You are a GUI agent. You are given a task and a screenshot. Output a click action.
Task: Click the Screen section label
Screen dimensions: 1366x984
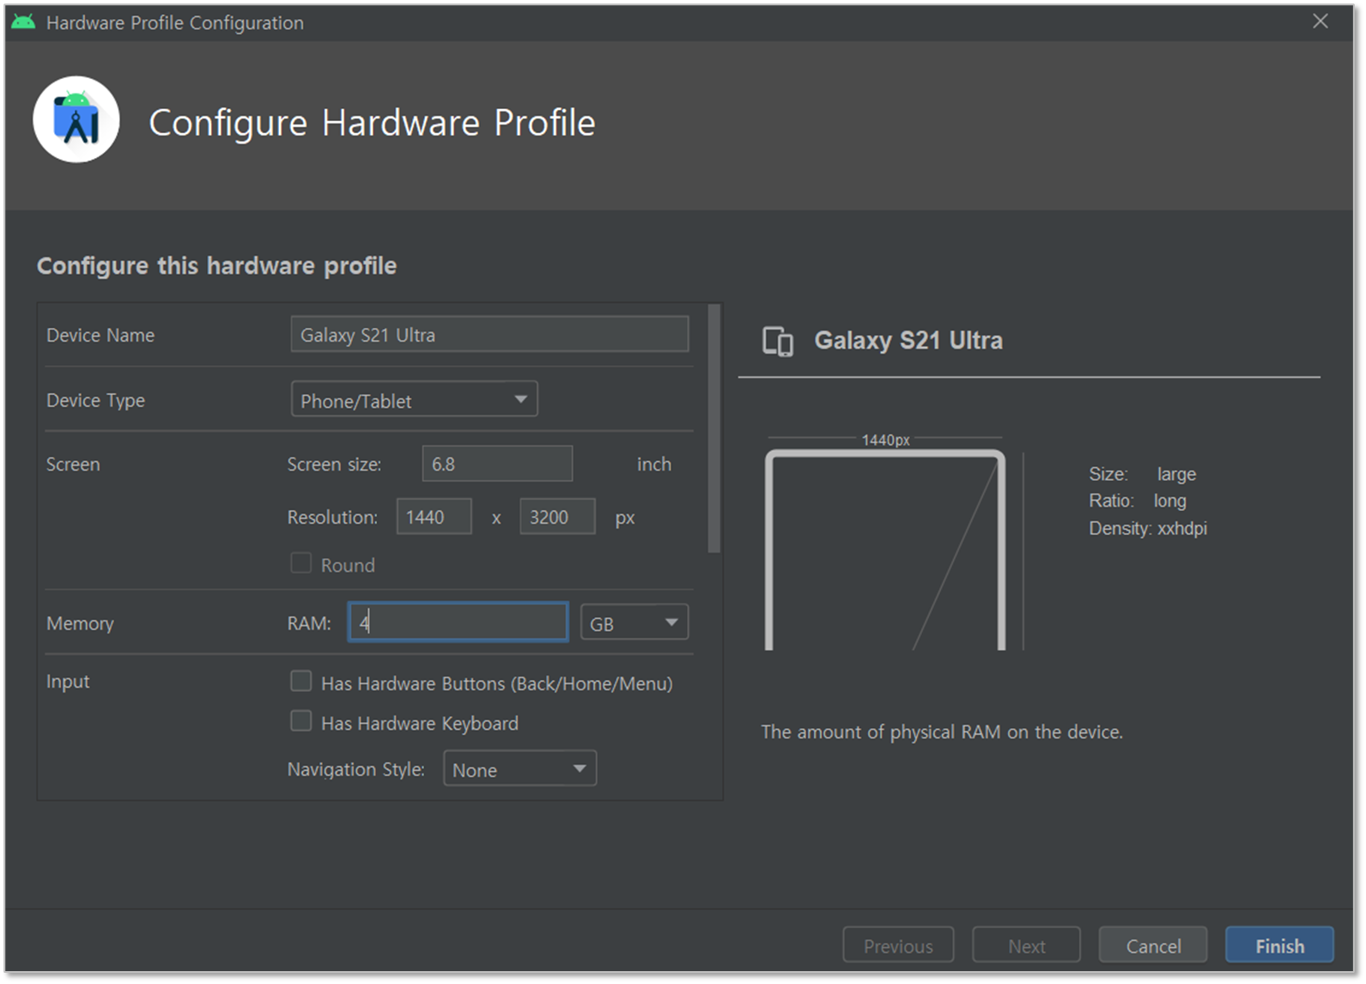click(73, 465)
